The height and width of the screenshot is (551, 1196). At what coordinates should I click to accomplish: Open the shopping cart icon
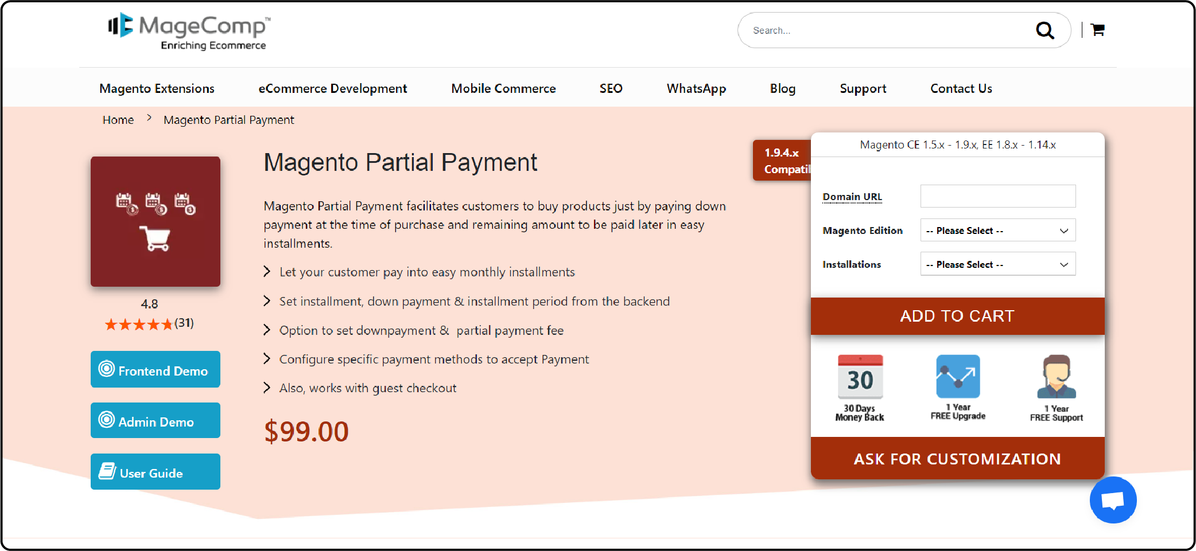pyautogui.click(x=1097, y=30)
